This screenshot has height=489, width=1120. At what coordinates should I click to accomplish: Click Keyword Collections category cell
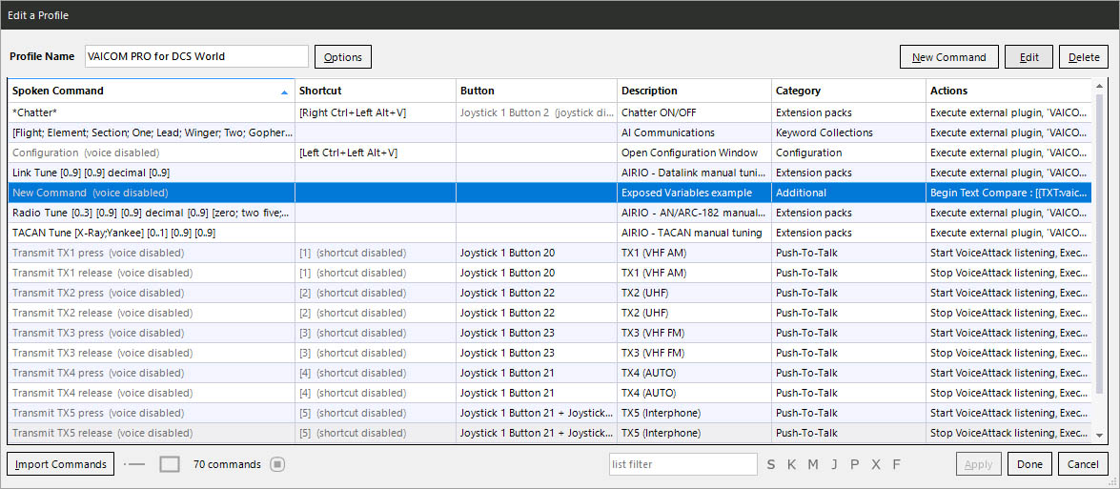(848, 132)
